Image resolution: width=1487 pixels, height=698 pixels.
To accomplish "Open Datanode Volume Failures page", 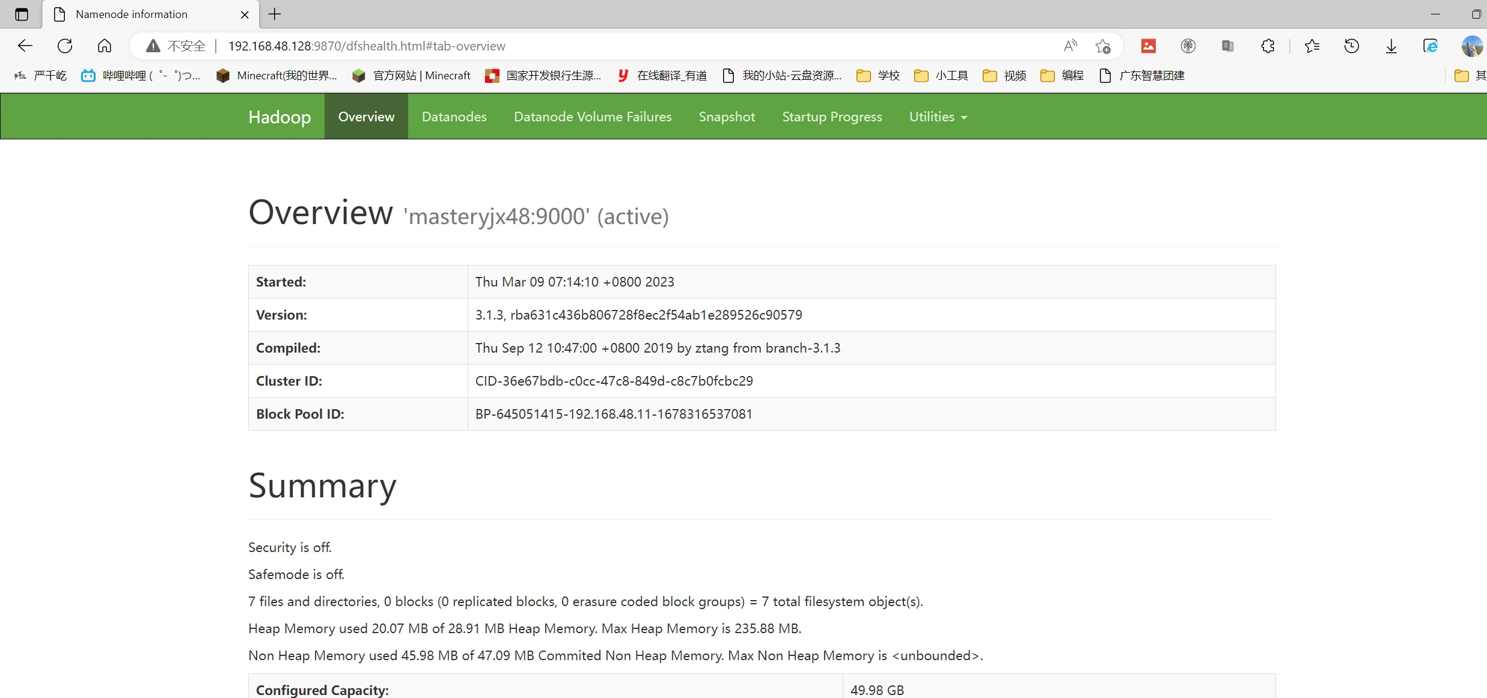I will (592, 117).
